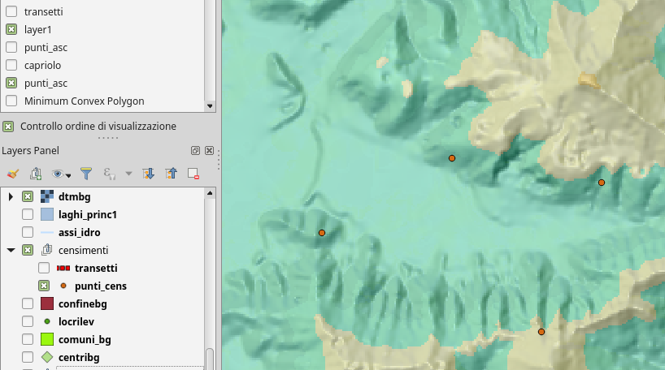Click transetti red dashed line symbol
This screenshot has height=370, width=665.
[63, 268]
